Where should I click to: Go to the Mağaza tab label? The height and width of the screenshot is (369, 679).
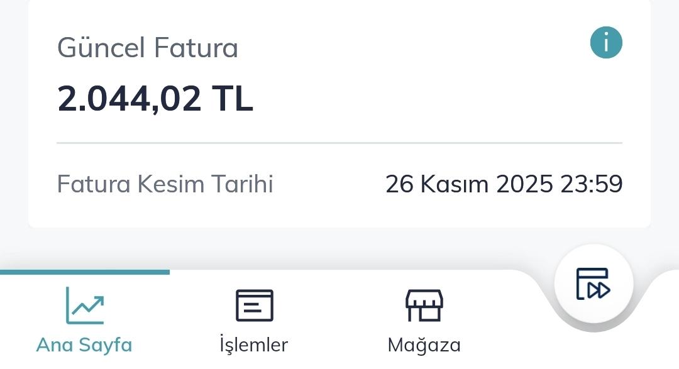tap(424, 344)
